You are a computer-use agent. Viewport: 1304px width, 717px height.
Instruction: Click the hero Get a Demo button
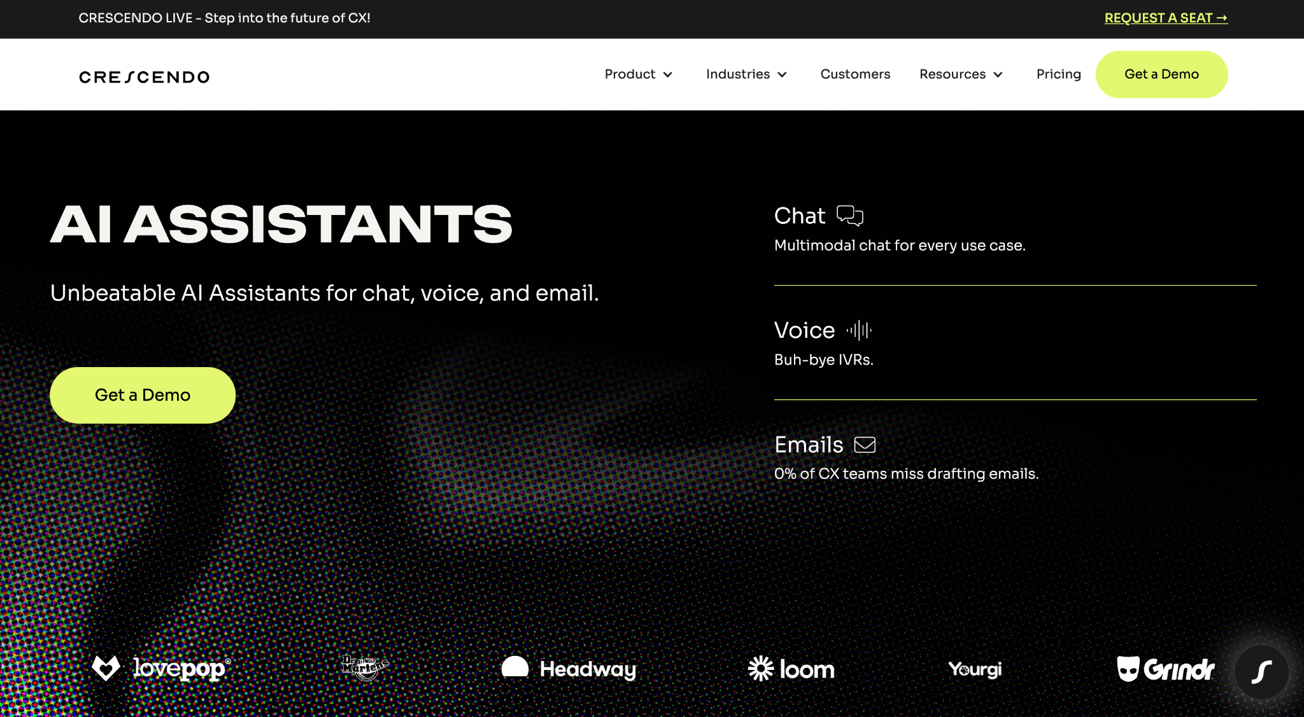click(143, 395)
